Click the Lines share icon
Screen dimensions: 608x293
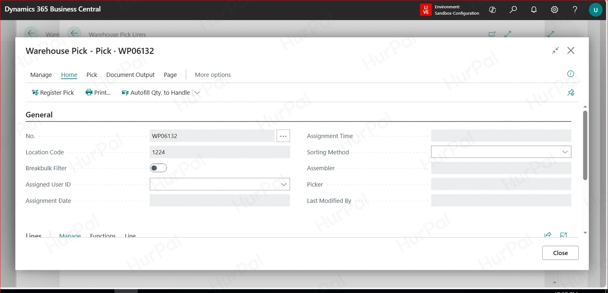pyautogui.click(x=548, y=234)
